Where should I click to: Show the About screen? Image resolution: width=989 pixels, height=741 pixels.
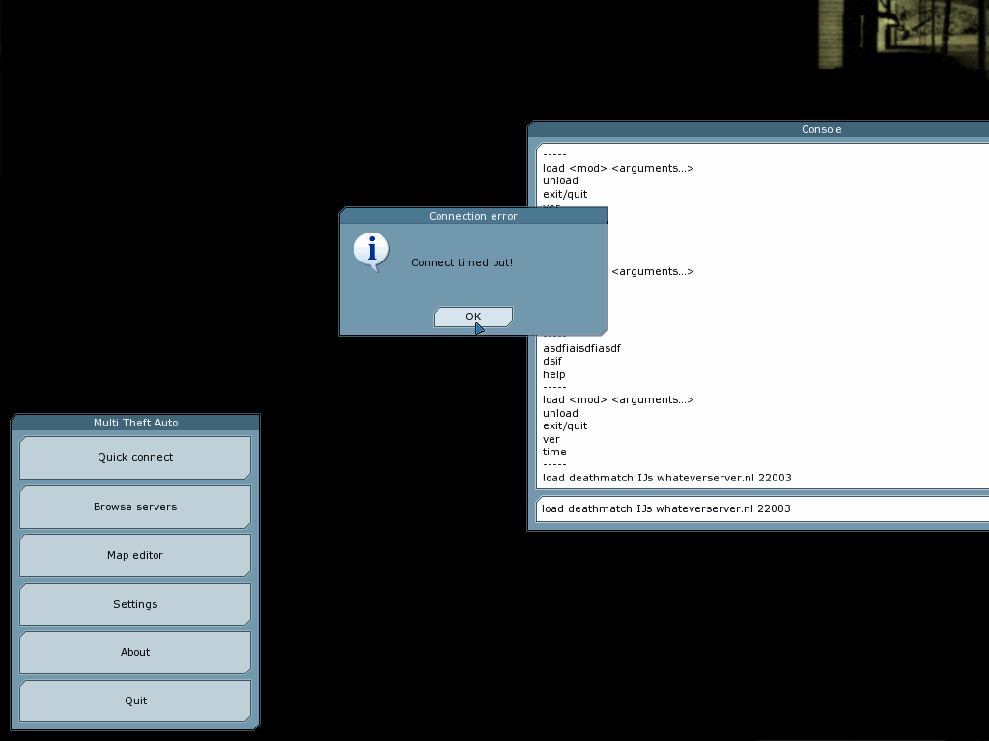tap(135, 652)
